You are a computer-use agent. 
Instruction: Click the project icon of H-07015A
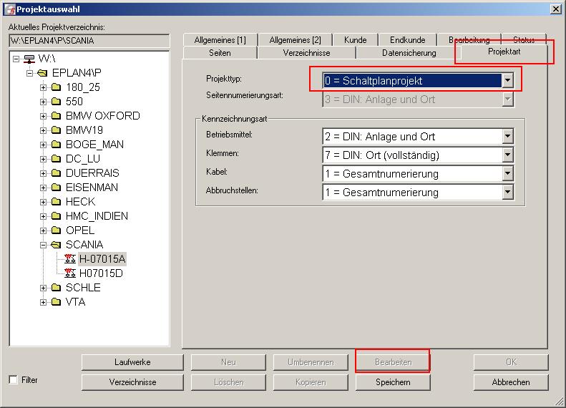tap(70, 259)
